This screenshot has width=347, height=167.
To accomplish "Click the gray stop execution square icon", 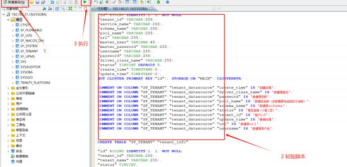I will (x=107, y=2).
